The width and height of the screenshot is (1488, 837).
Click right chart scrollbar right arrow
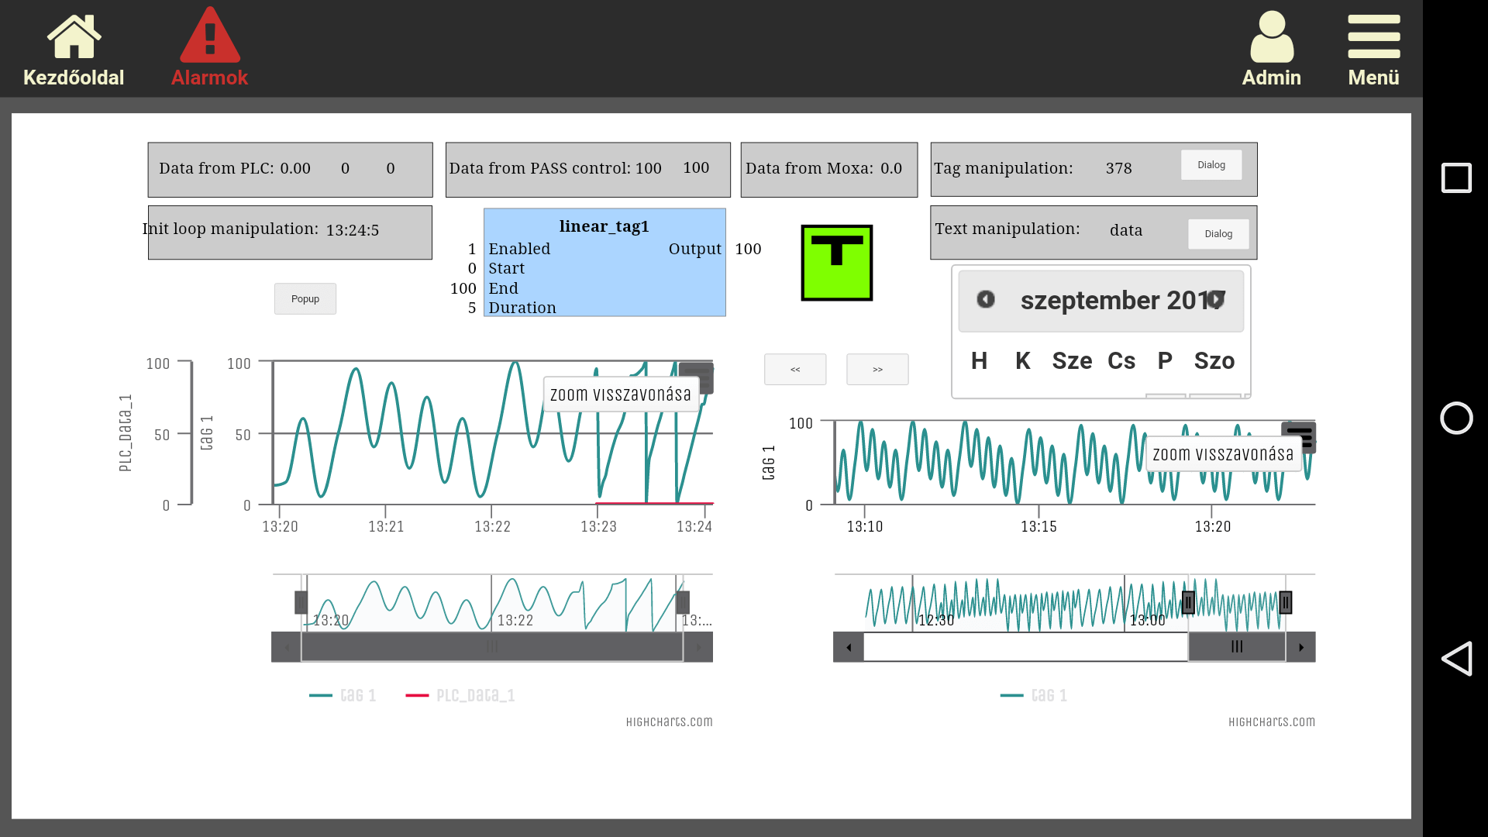1300,647
